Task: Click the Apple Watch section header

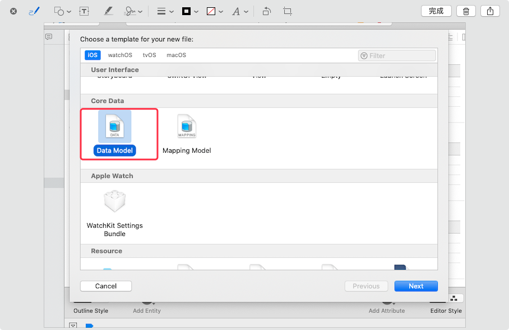Action: point(259,176)
